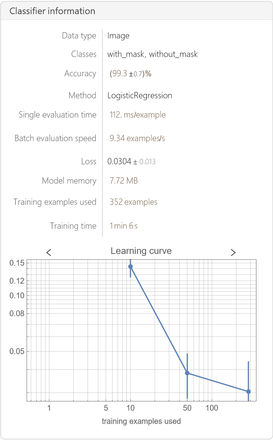This screenshot has width=273, height=440.
Task: Click the "9.34 examples/s" batch speed value
Action: (x=137, y=138)
